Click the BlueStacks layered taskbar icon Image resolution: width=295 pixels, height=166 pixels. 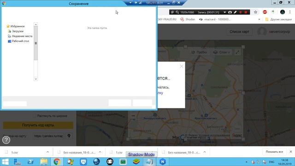(136, 162)
